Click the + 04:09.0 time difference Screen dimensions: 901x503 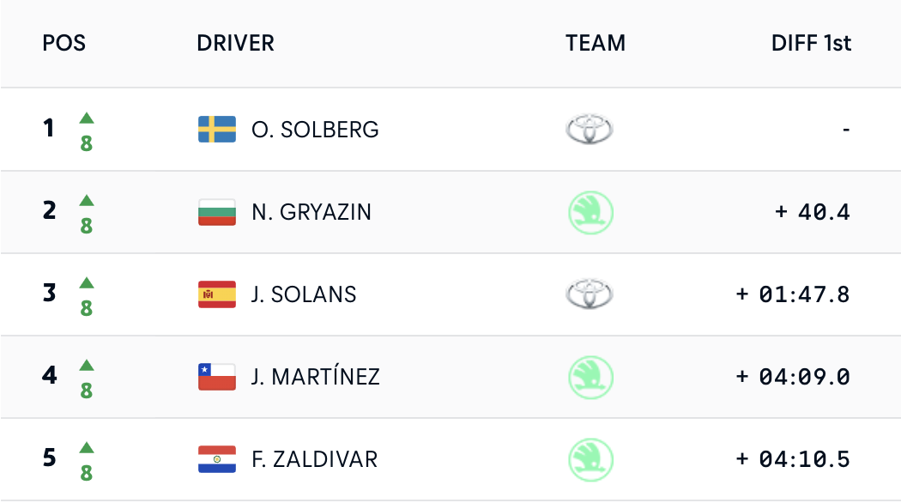pyautogui.click(x=793, y=377)
